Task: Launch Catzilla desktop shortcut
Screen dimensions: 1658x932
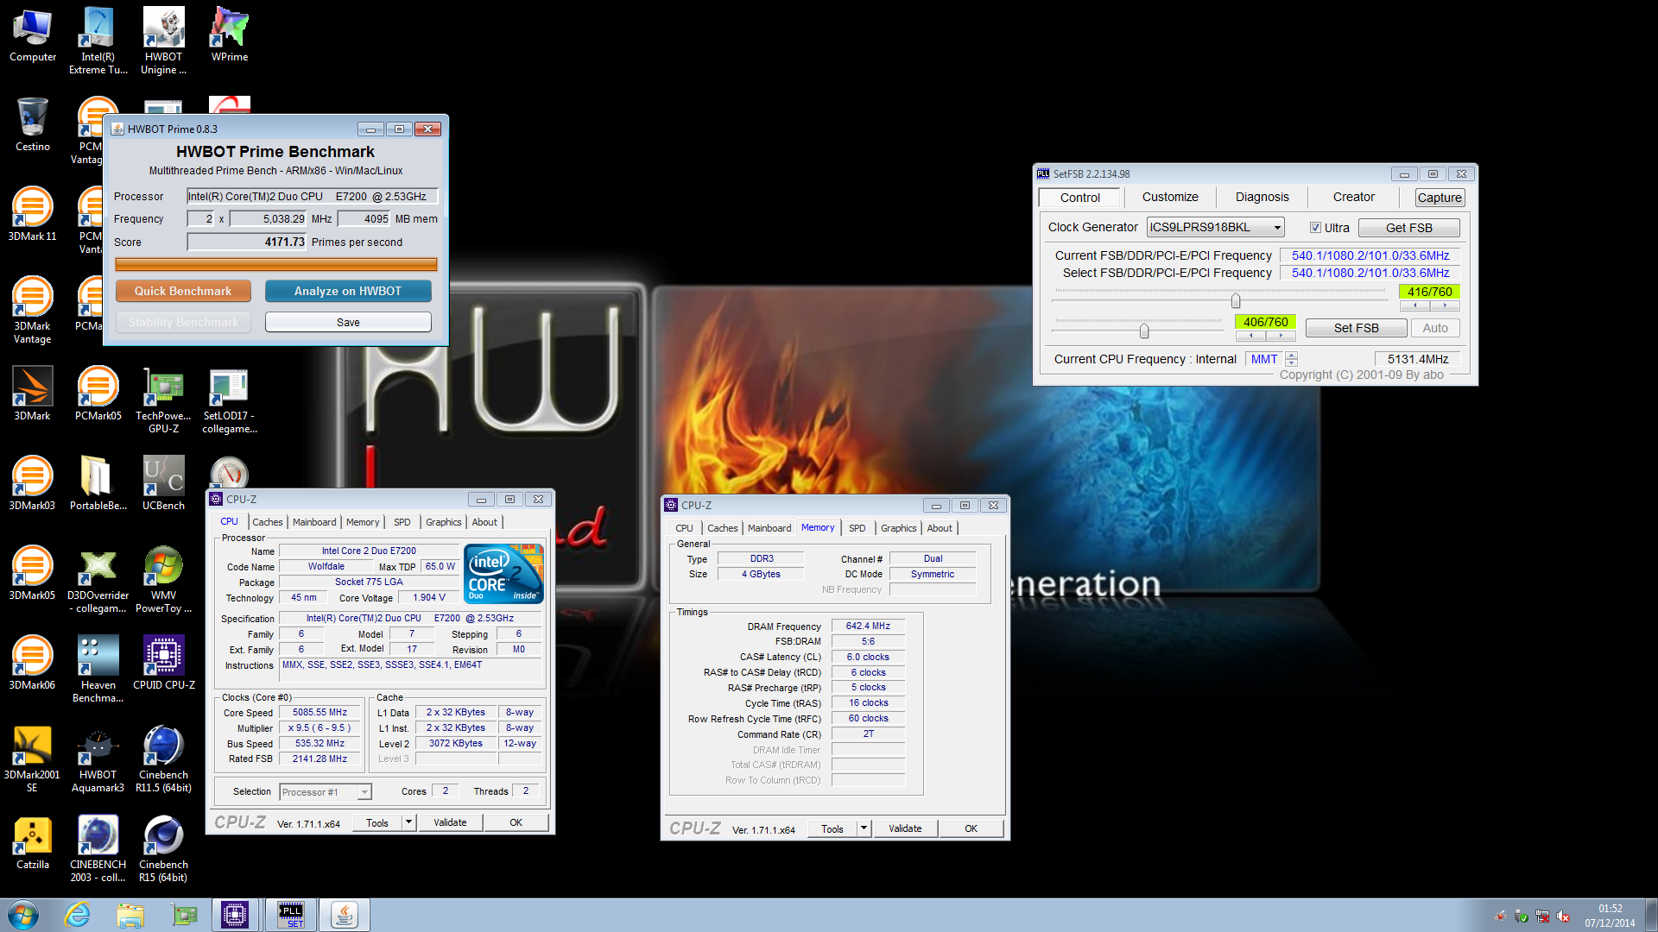Action: pyautogui.click(x=33, y=843)
